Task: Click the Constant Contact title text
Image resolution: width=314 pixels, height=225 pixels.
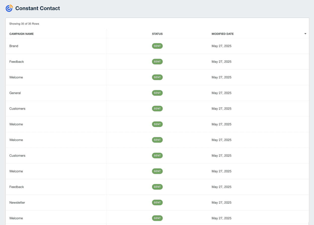Action: click(37, 8)
